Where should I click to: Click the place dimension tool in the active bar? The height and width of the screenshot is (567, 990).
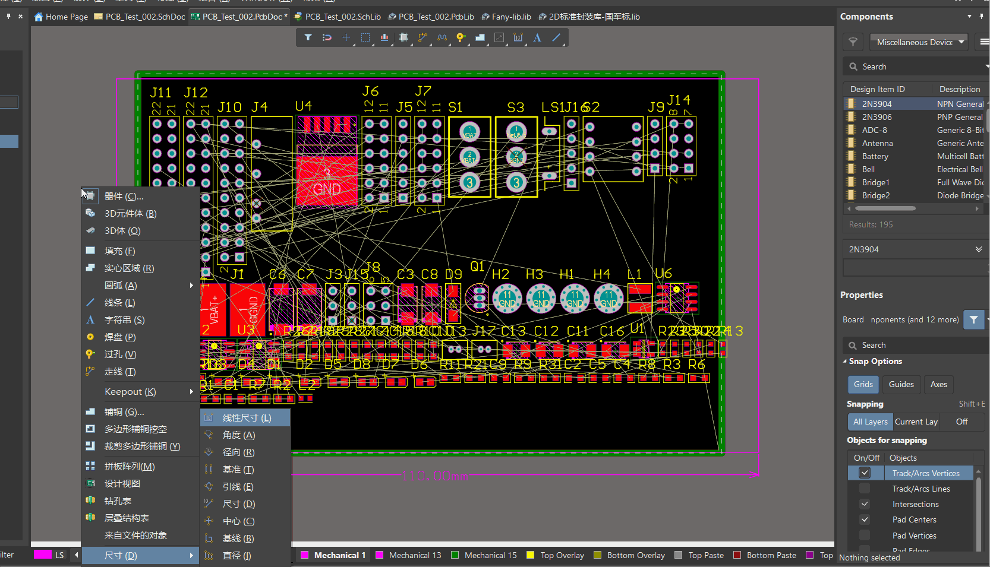pos(518,37)
